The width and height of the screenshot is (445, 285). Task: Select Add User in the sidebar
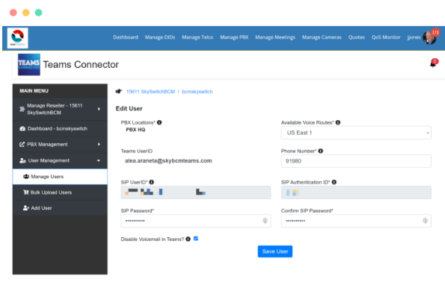[60, 208]
